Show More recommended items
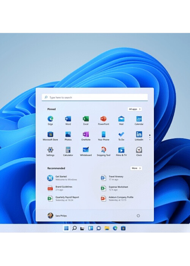 tap(136, 168)
